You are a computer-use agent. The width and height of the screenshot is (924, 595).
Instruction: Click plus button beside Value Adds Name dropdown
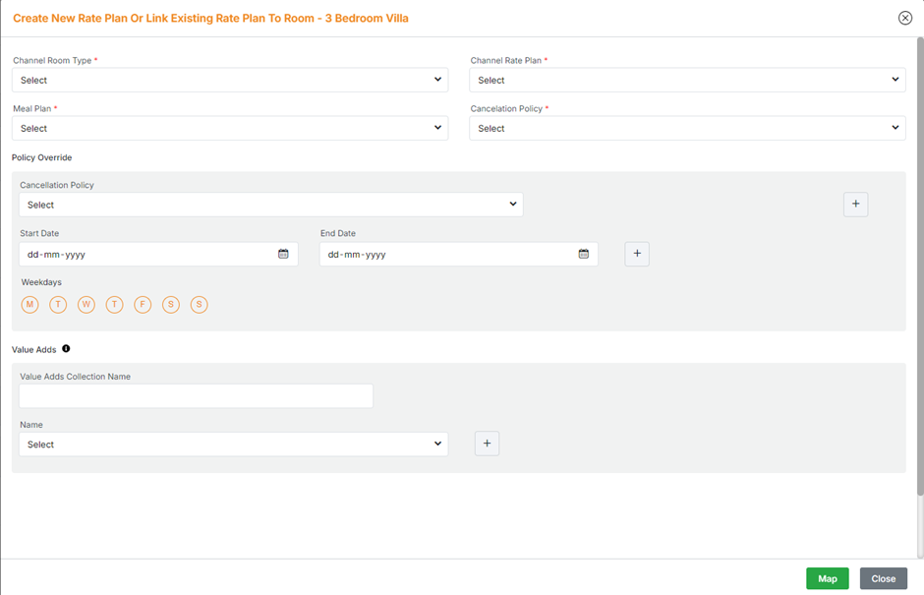(x=487, y=444)
